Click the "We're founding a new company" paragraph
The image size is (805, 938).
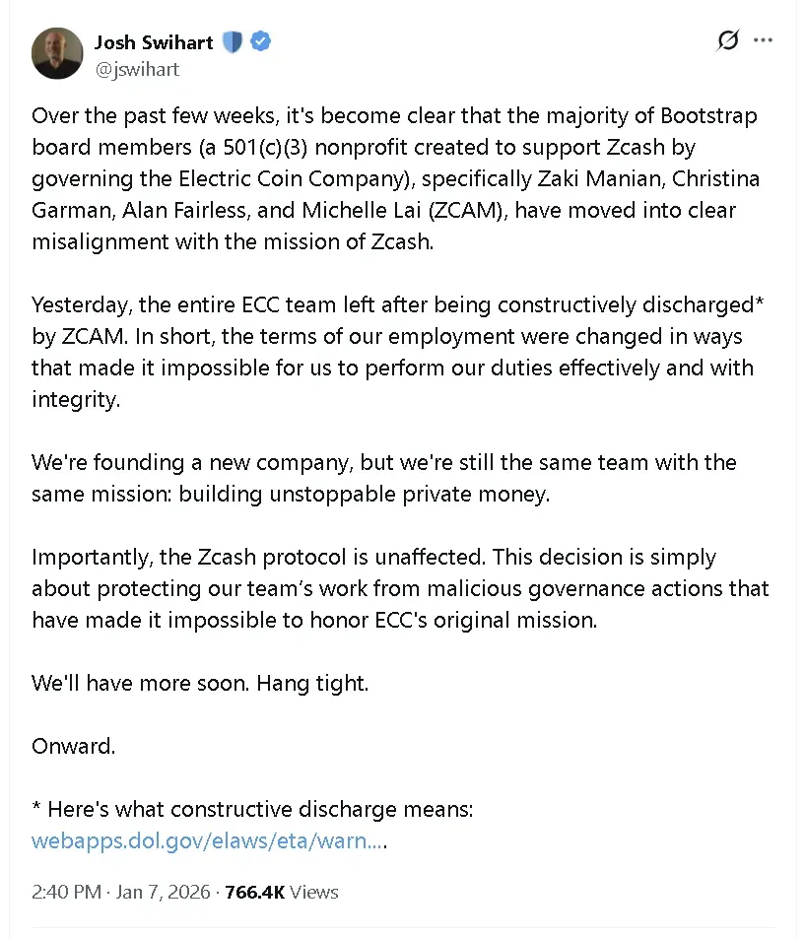384,478
